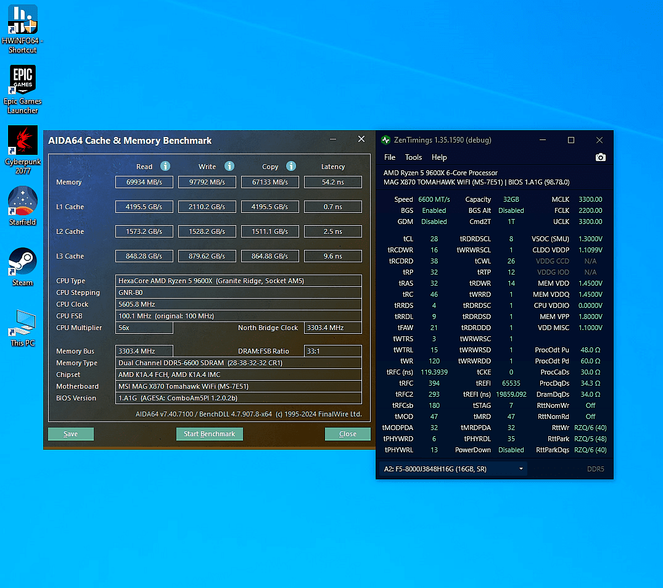Click RttPark value RZQ/5 (48)

[x=590, y=439]
